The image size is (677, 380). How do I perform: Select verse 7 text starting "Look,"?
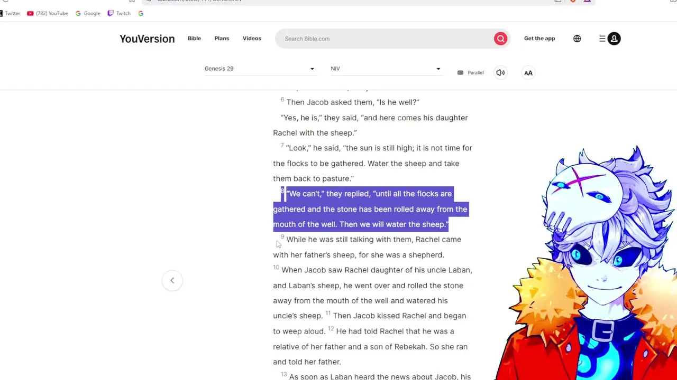click(372, 164)
